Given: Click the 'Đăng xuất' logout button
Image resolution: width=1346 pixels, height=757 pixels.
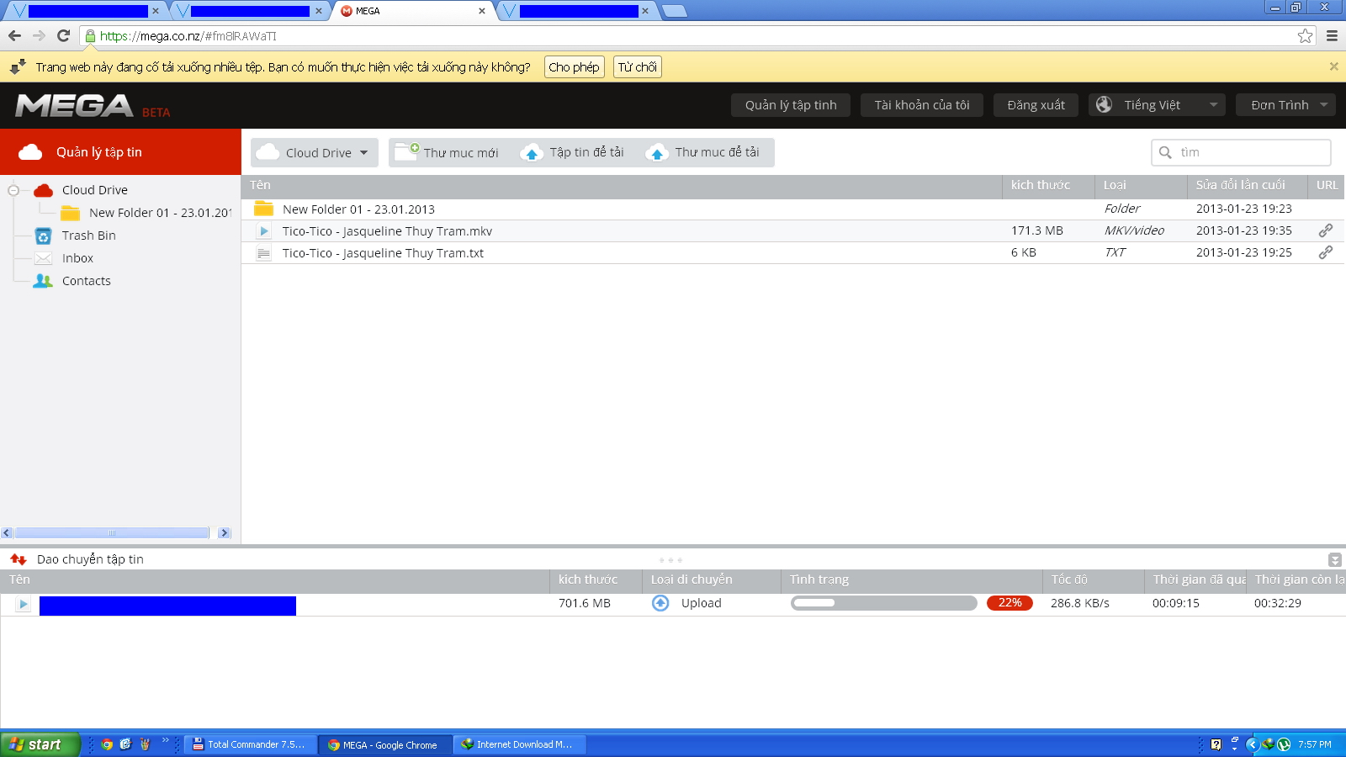Looking at the screenshot, I should [x=1036, y=105].
